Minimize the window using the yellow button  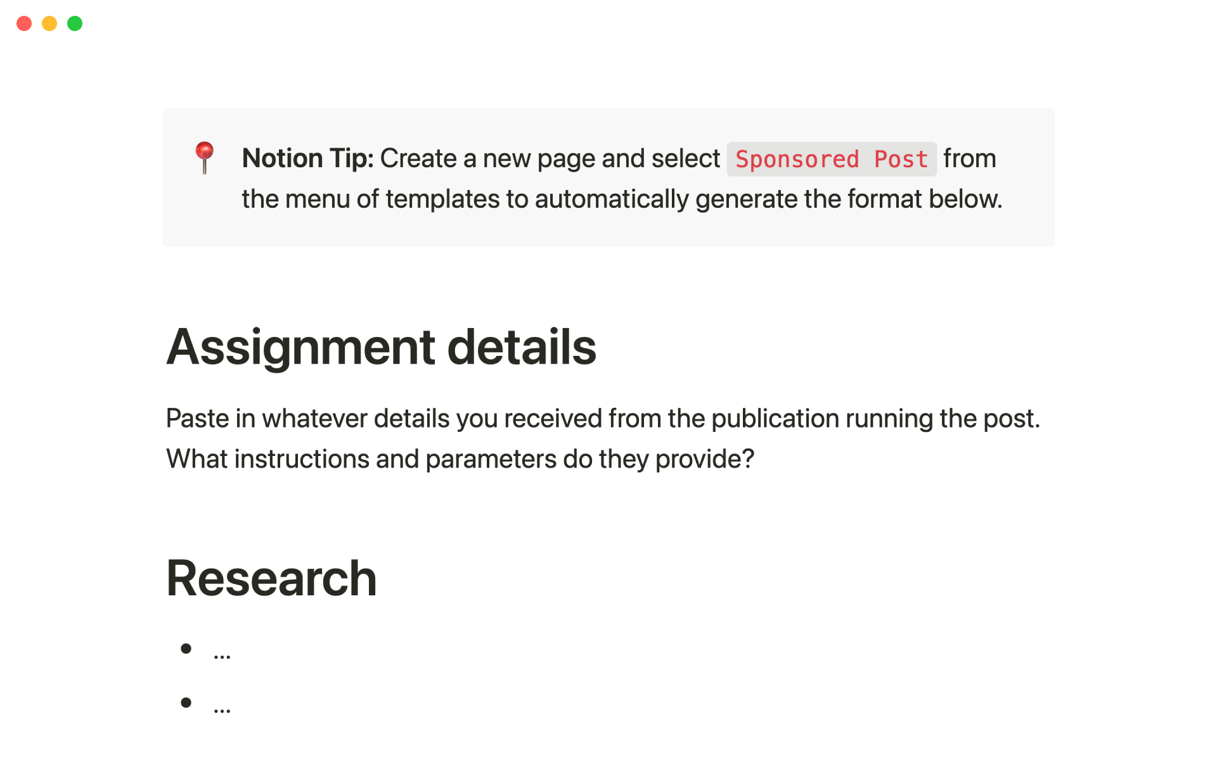pos(49,23)
